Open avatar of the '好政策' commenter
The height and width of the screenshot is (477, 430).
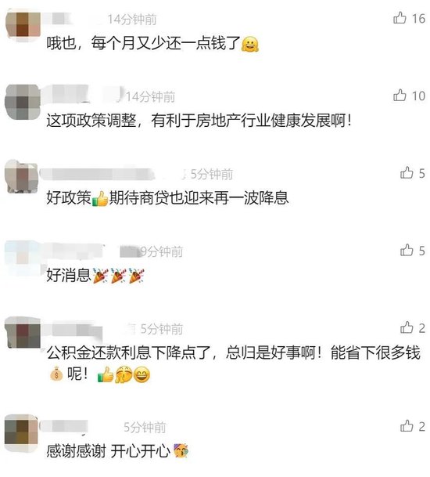click(x=21, y=177)
